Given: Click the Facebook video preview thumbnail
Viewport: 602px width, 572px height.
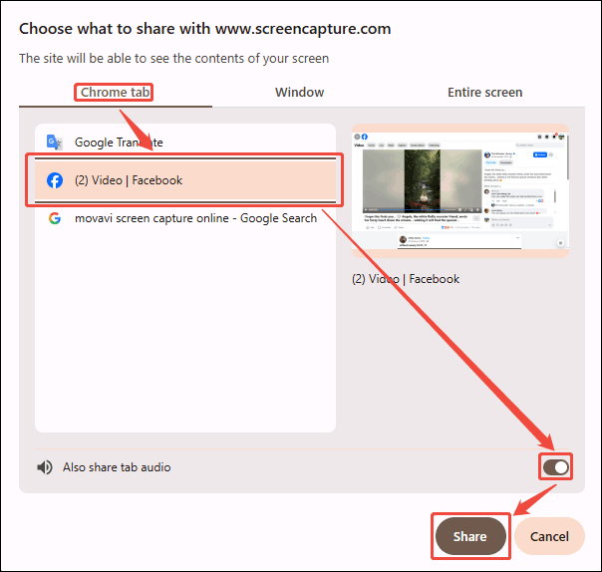Looking at the screenshot, I should coord(459,190).
